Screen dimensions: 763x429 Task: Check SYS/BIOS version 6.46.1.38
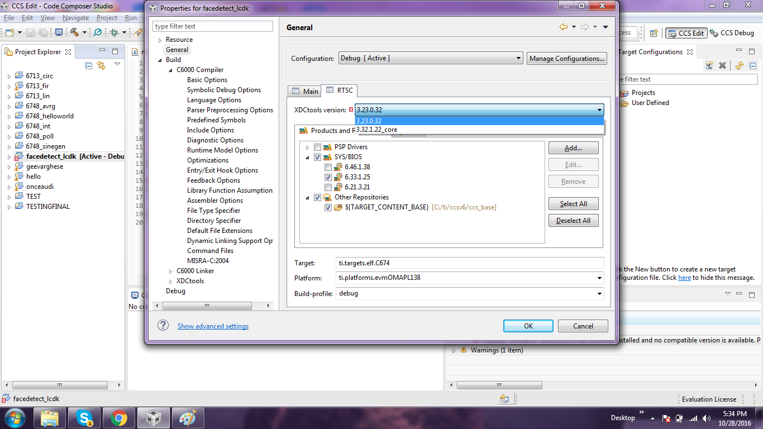[x=328, y=167]
